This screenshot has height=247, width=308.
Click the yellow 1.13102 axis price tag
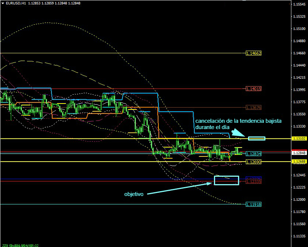(299, 139)
